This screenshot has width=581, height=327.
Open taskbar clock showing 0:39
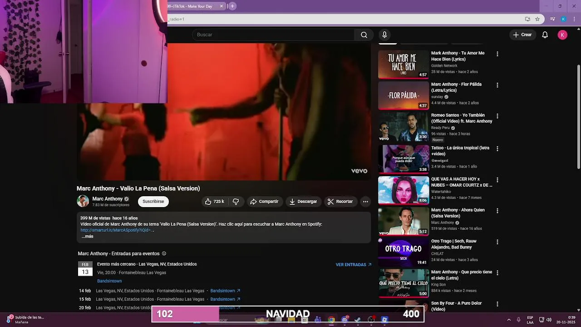(x=566, y=320)
